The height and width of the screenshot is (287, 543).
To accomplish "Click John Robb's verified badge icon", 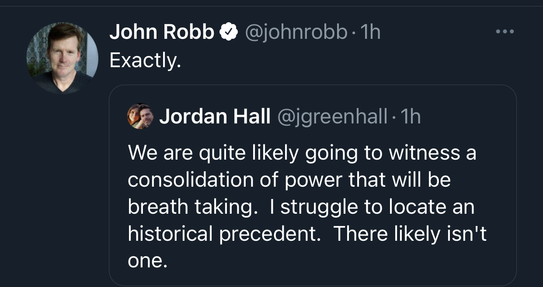I will coord(228,32).
